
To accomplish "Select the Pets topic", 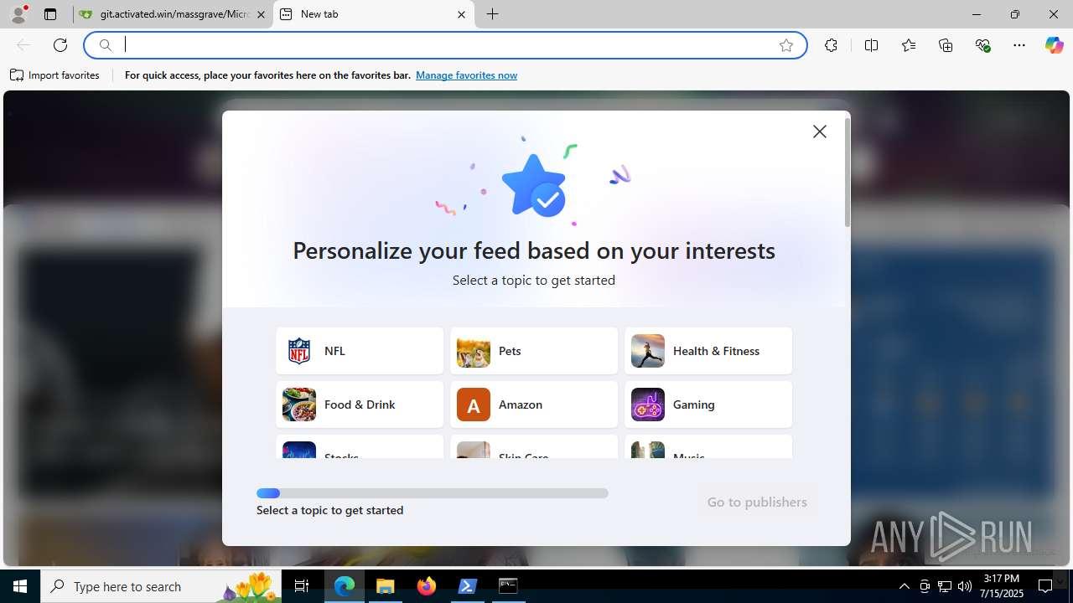I will [534, 351].
